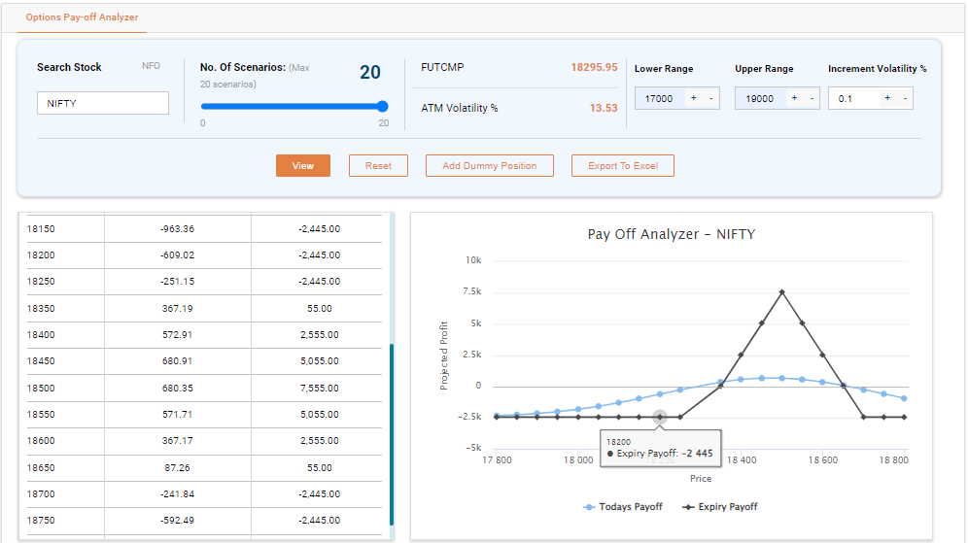Toggle Todays Payoff series in legend

(623, 507)
